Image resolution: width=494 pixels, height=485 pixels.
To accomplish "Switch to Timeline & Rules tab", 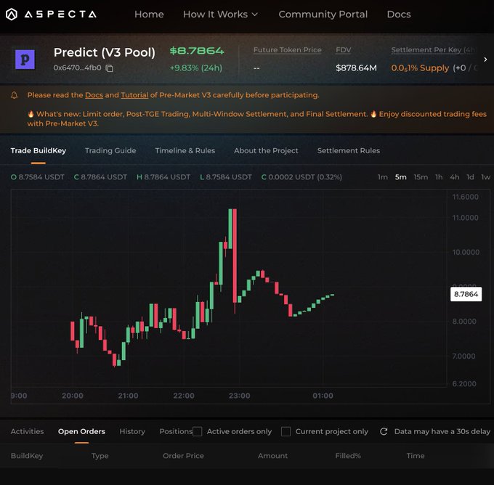I will pyautogui.click(x=185, y=150).
